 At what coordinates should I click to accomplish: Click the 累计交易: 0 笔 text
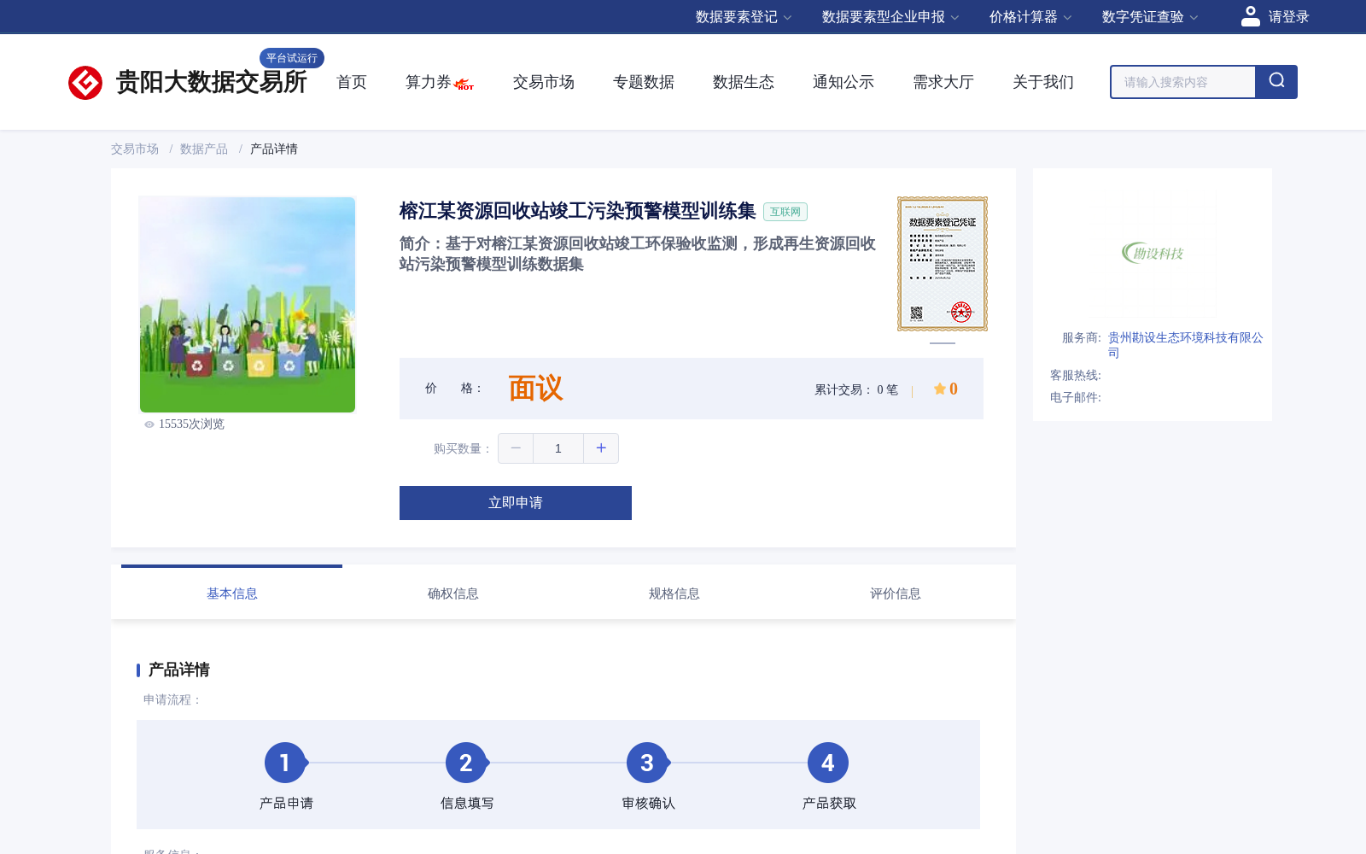tap(856, 389)
